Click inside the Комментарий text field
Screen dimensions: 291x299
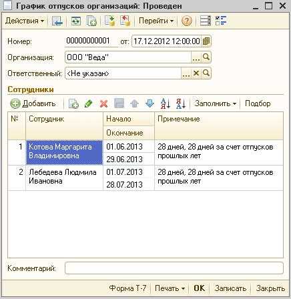pos(174,268)
